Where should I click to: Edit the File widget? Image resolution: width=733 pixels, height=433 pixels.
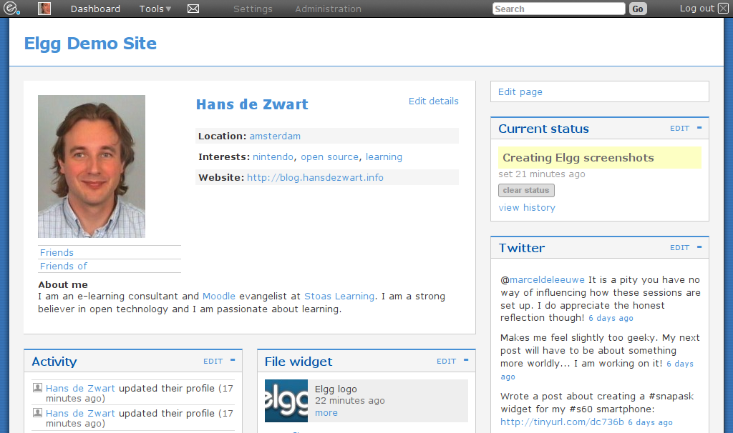[446, 361]
